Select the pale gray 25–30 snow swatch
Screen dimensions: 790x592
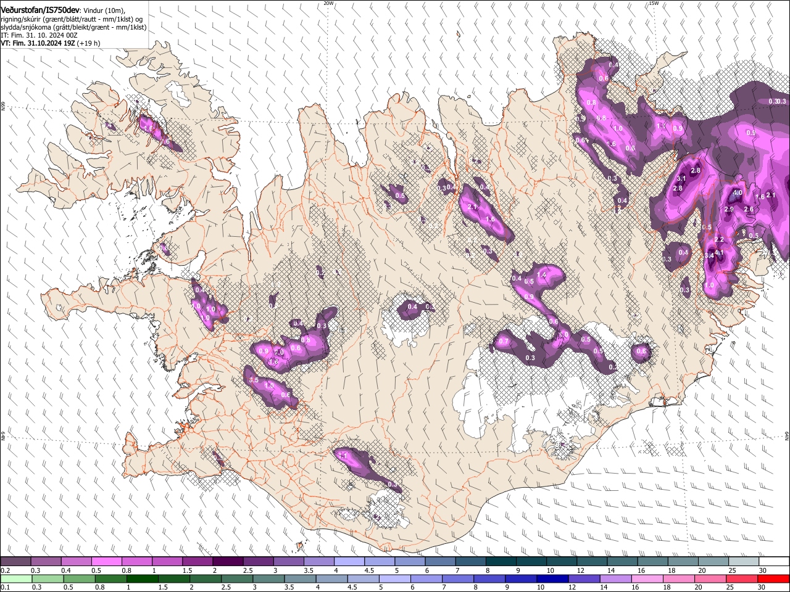tap(744, 562)
